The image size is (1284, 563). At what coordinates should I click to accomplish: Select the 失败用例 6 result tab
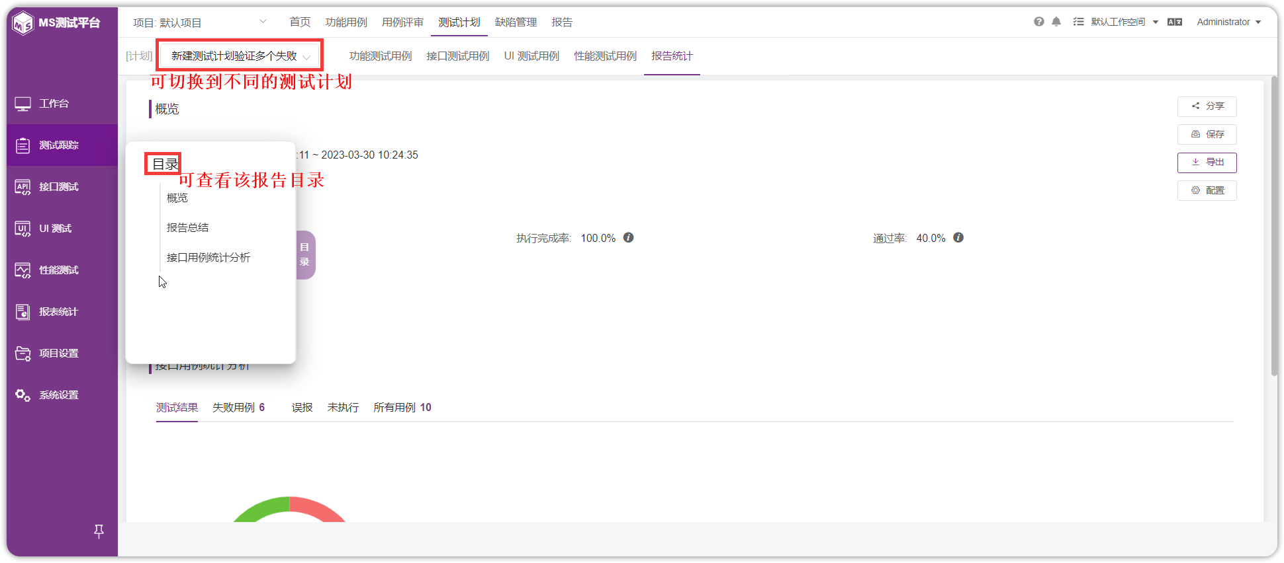(x=239, y=408)
